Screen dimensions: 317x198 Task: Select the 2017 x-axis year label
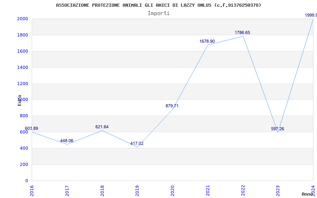pos(67,190)
